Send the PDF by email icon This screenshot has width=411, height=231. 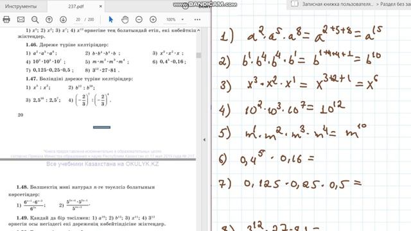[21, 19]
